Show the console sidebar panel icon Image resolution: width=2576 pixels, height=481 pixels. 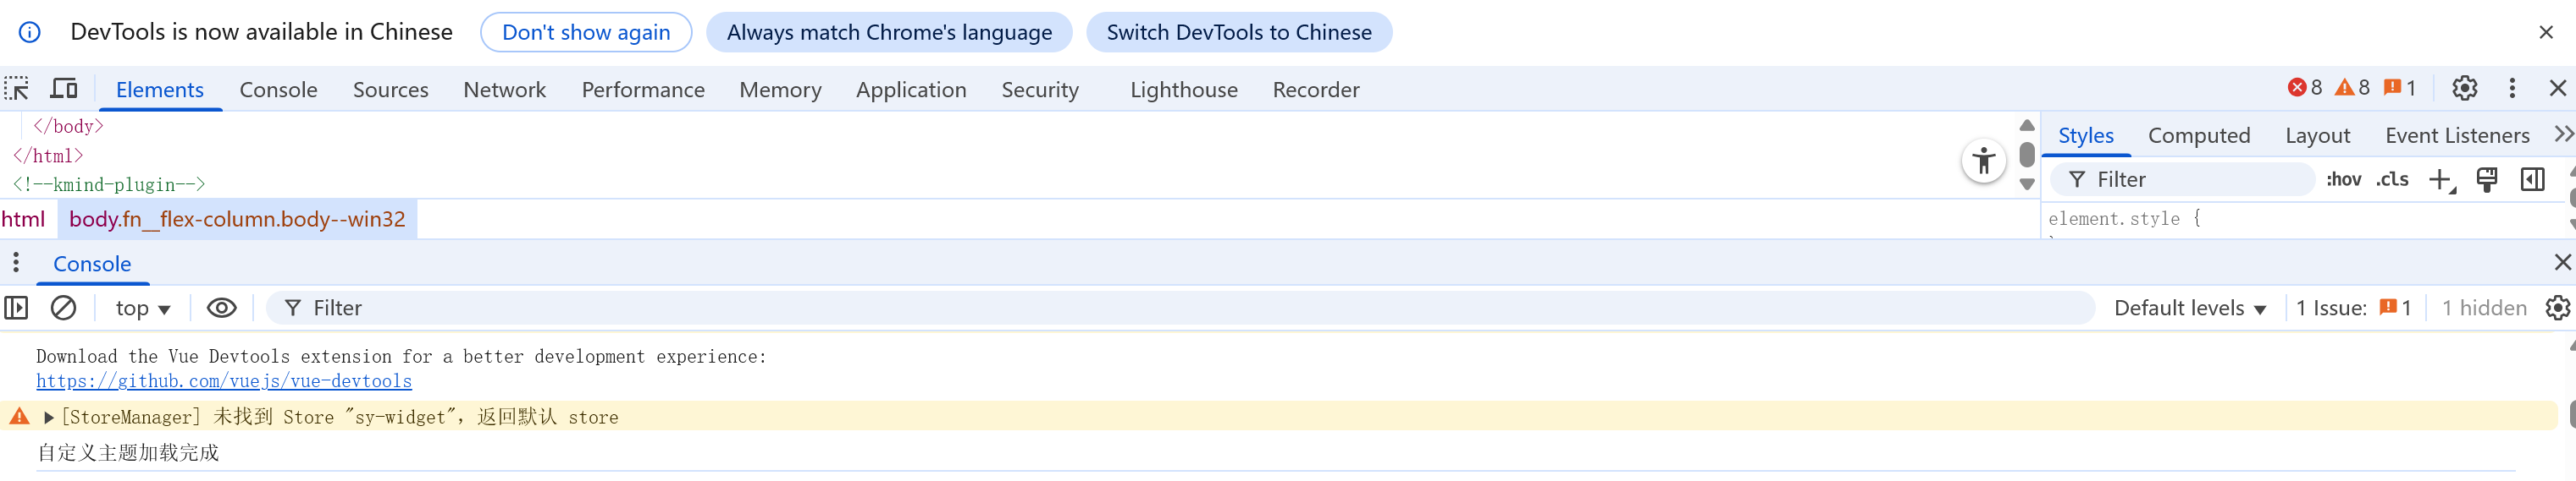[x=17, y=308]
